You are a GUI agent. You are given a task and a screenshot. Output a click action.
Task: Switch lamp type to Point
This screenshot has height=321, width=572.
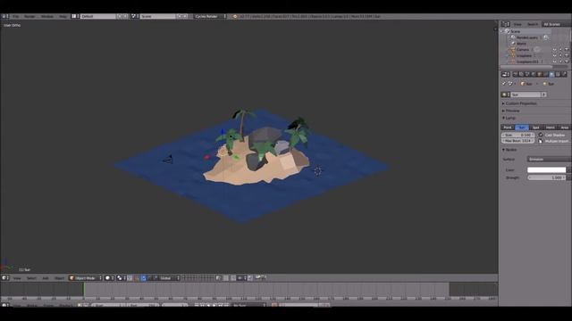pyautogui.click(x=508, y=128)
